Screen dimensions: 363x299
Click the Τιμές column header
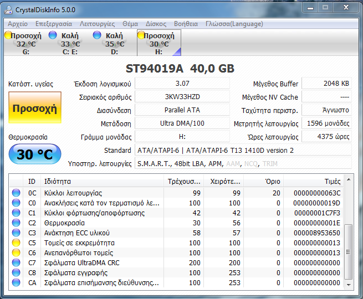click(x=314, y=181)
